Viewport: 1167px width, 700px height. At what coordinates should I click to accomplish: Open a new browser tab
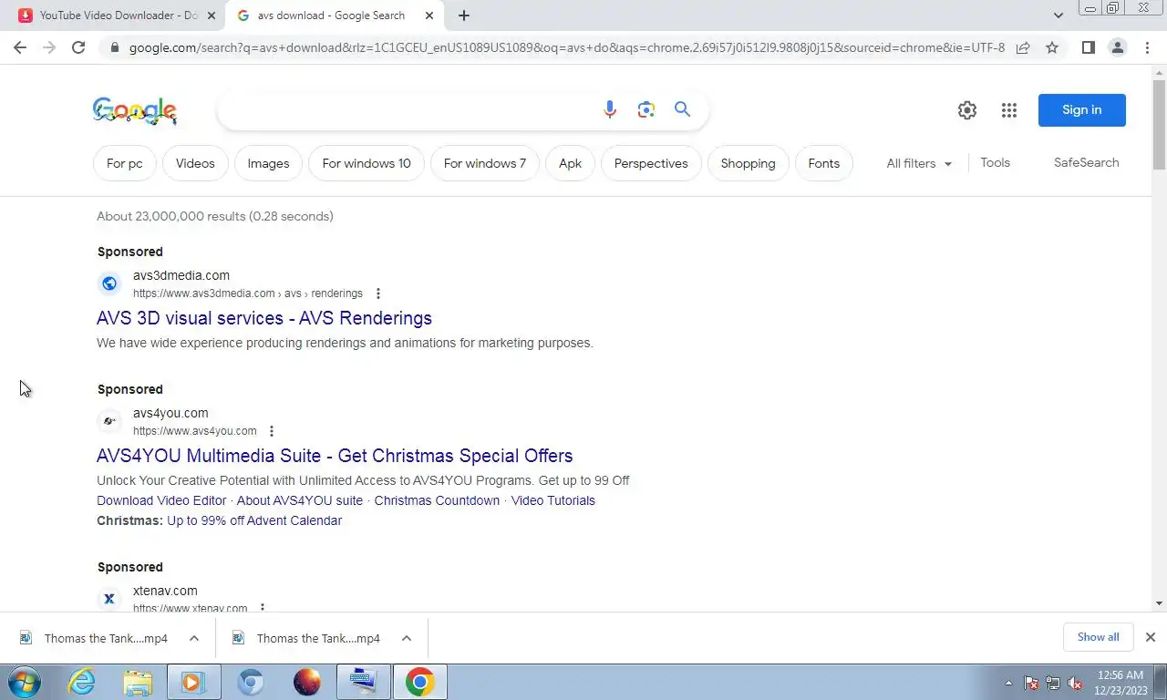point(464,15)
